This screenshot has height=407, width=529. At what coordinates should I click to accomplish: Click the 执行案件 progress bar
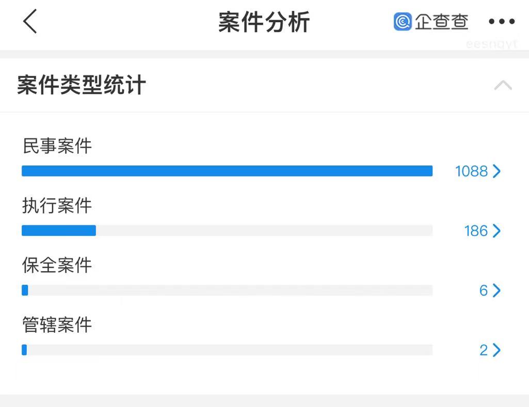click(227, 231)
